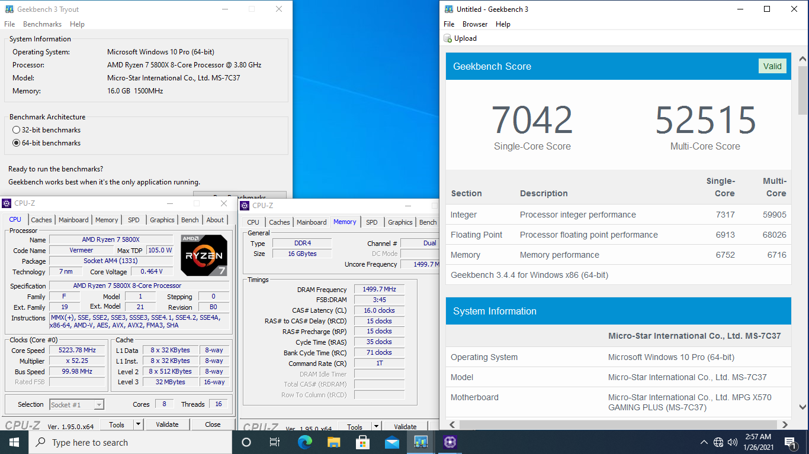Open File Explorer from taskbar
The width and height of the screenshot is (809, 454).
point(334,442)
